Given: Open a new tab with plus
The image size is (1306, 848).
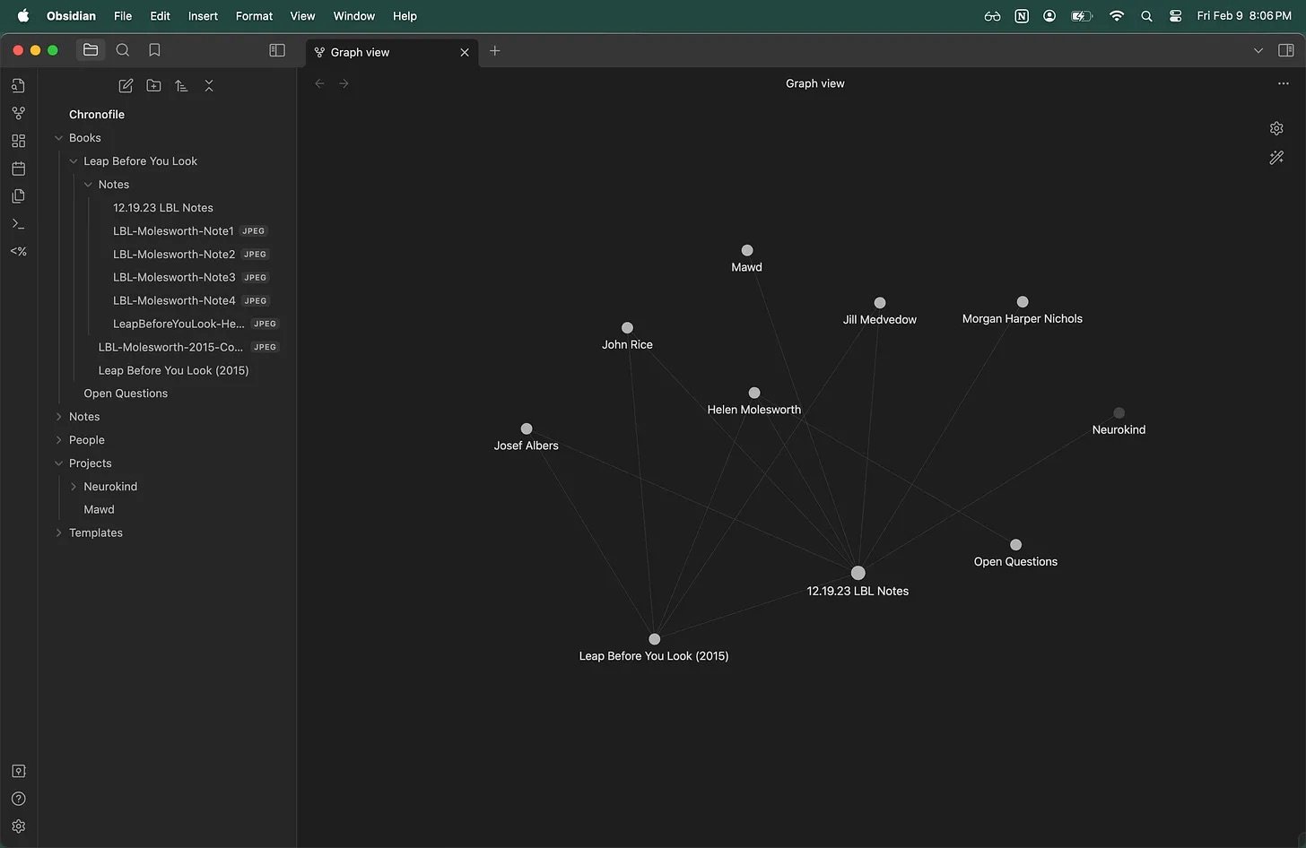Looking at the screenshot, I should pos(494,51).
